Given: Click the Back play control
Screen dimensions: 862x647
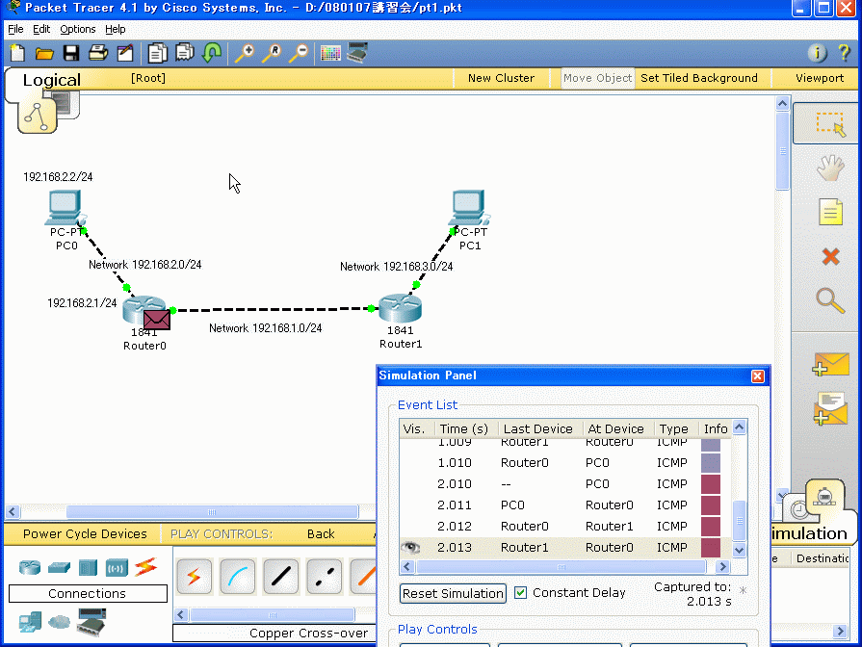Looking at the screenshot, I should pos(321,533).
